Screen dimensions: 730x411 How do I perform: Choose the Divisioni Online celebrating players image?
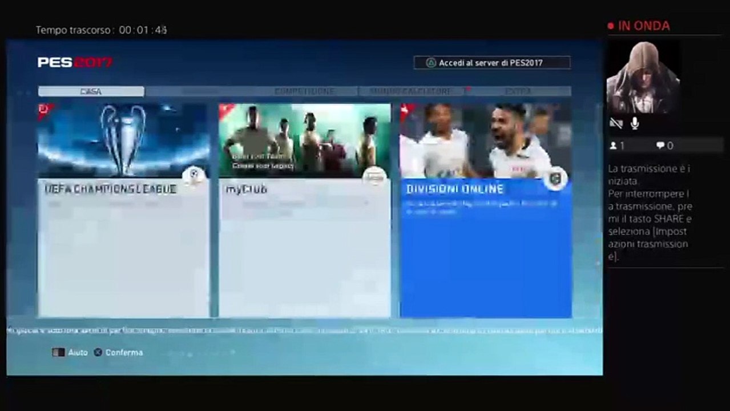click(x=486, y=140)
